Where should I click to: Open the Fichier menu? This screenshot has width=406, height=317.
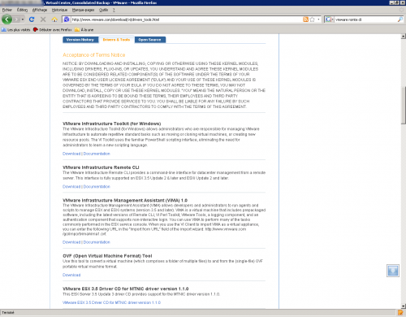pyautogui.click(x=7, y=10)
